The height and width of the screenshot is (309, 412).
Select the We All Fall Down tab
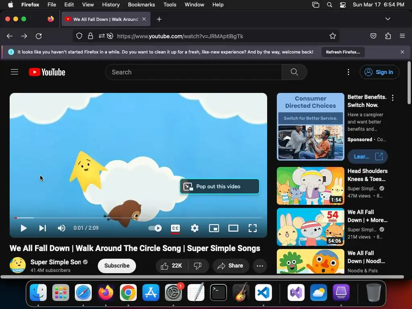pos(106,19)
